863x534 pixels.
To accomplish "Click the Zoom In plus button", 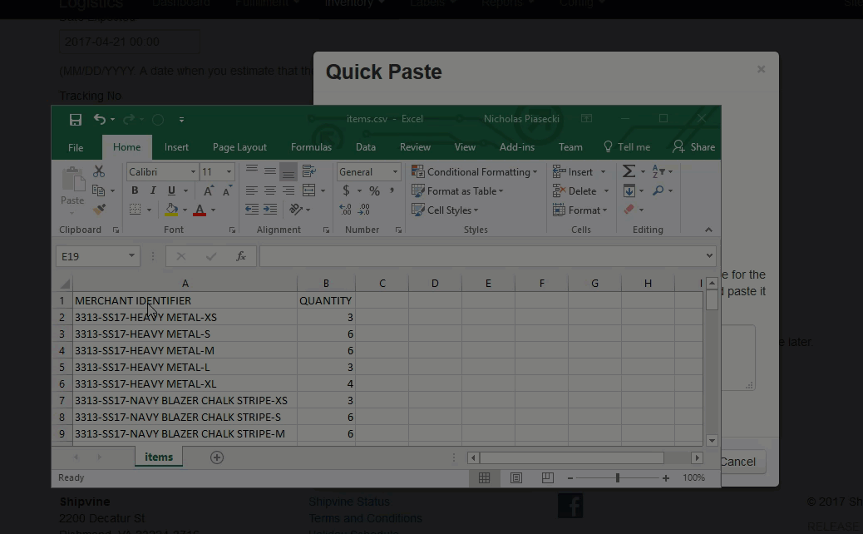I will coord(666,477).
